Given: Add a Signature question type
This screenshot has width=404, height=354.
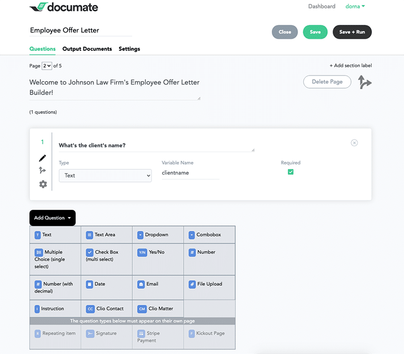Looking at the screenshot, I should pos(107,337).
